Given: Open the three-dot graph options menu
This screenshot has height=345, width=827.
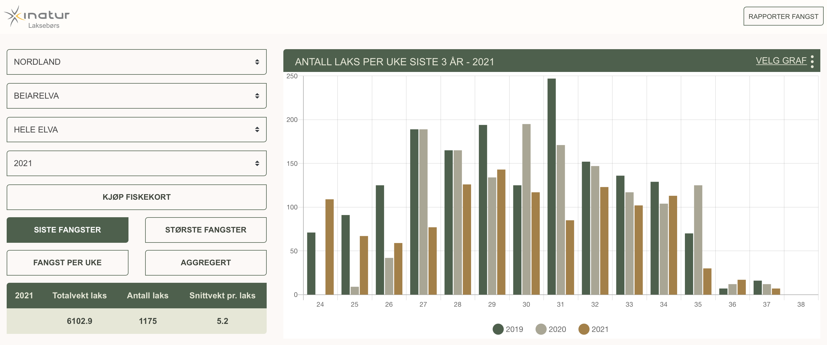Looking at the screenshot, I should (812, 61).
